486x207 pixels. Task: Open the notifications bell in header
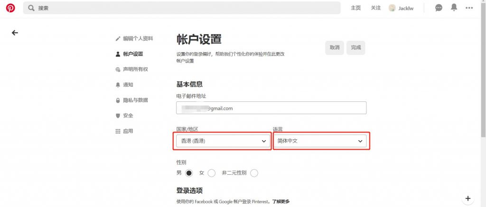click(454, 8)
